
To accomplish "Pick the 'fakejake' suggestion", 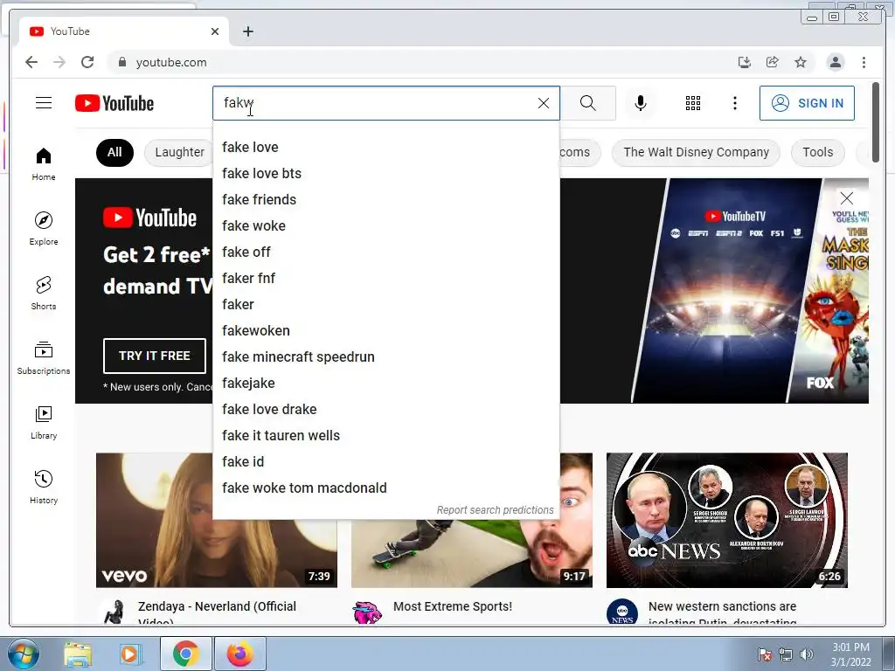I will [385, 384].
